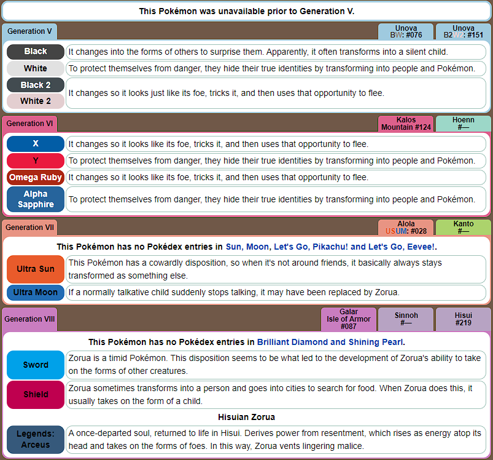Click 'unavailable prior to Generation V' banner

247,11
